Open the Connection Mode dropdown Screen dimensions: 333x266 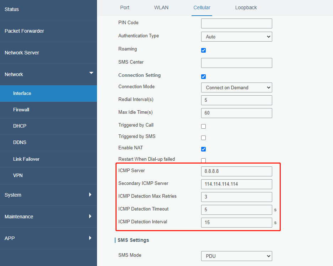coord(236,87)
